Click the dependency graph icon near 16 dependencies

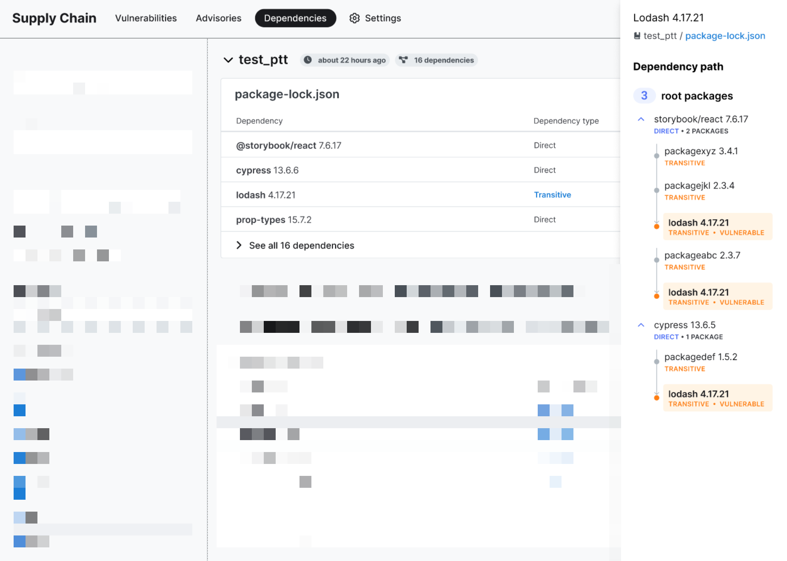pos(403,60)
